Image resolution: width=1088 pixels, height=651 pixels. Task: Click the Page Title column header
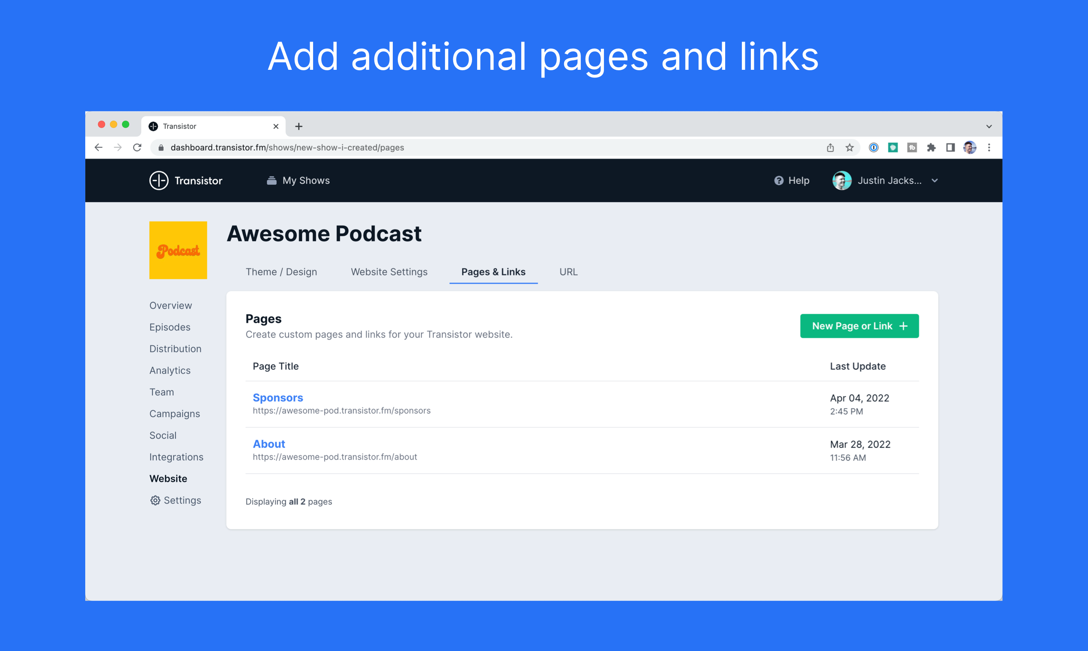point(275,366)
